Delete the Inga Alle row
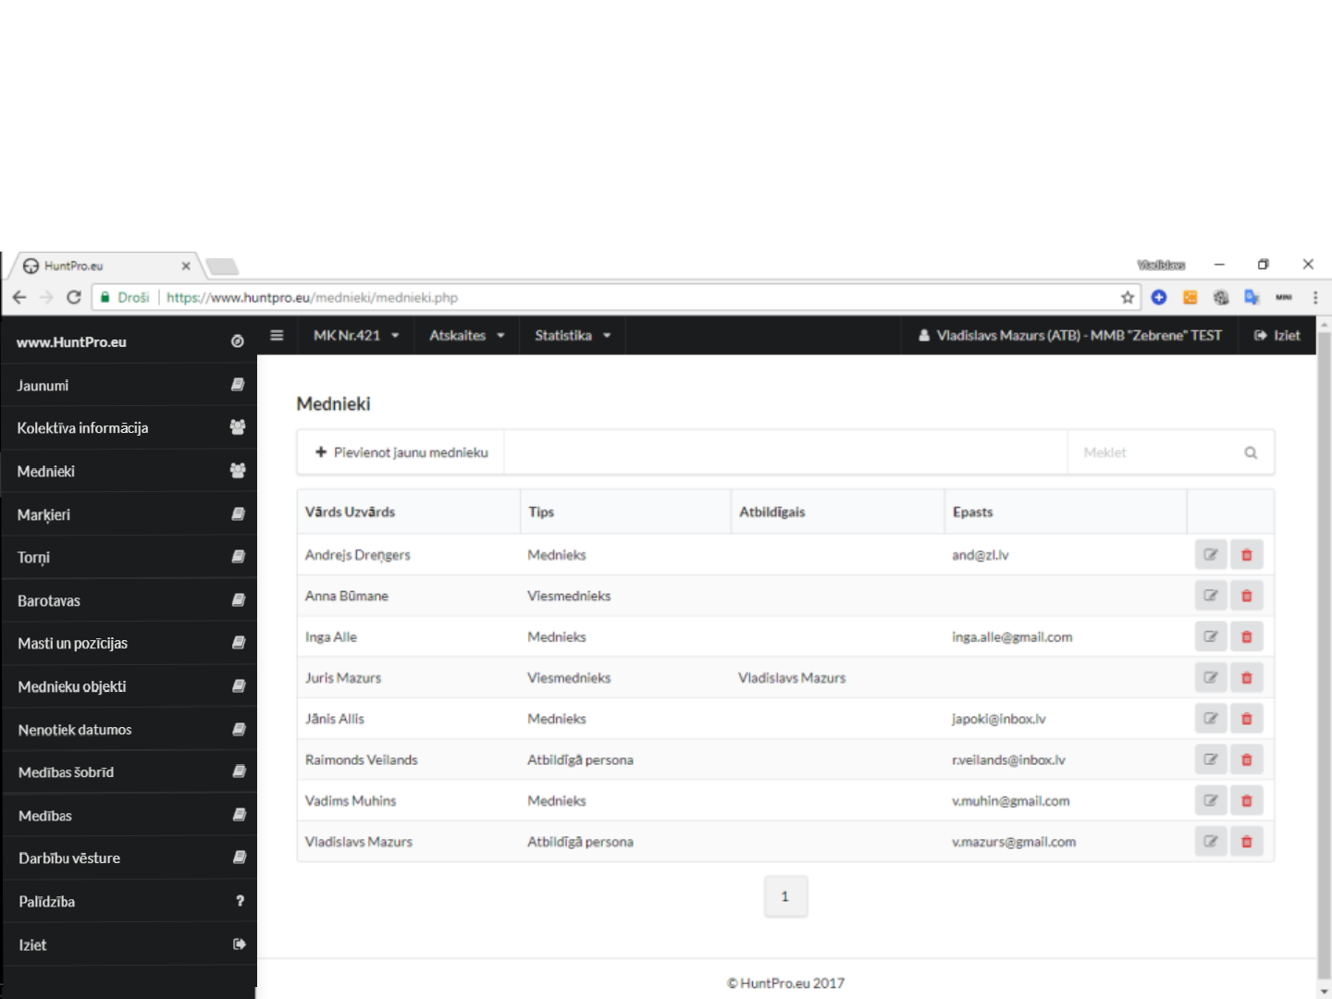 click(x=1247, y=636)
